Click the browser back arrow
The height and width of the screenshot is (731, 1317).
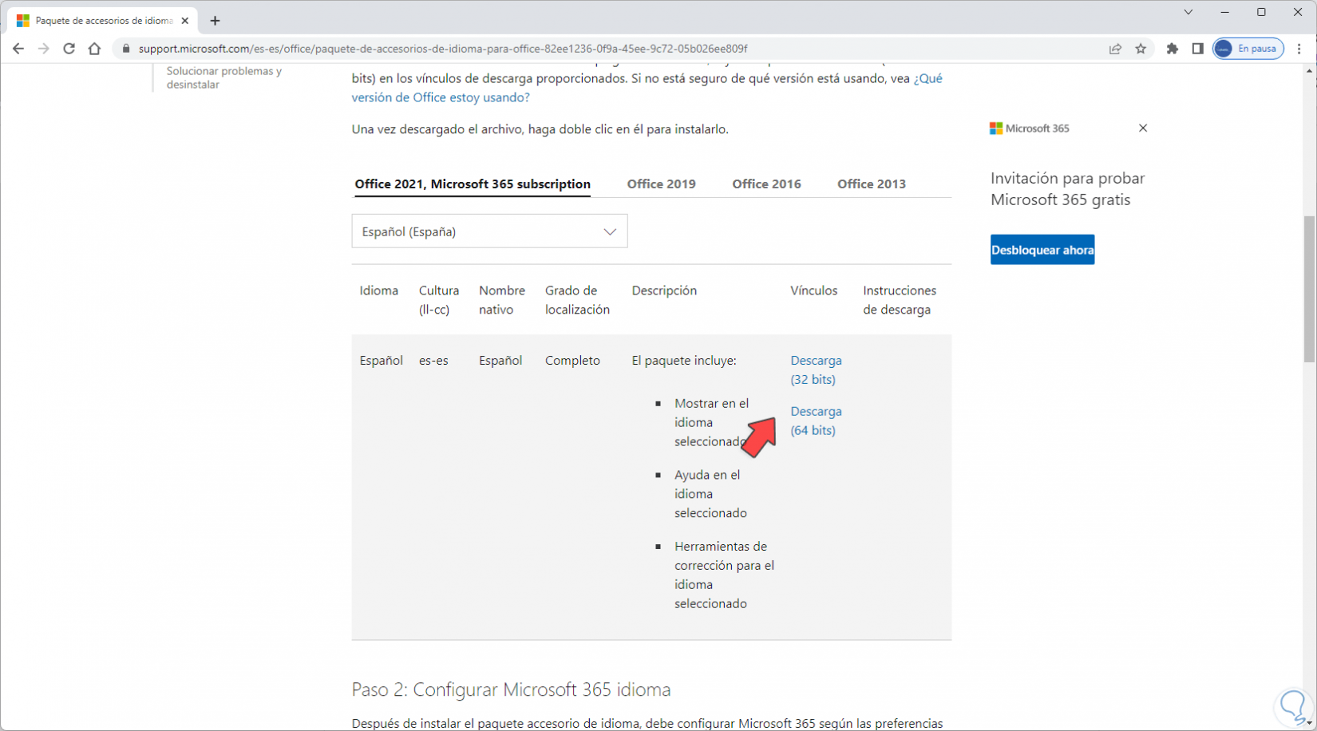click(18, 49)
